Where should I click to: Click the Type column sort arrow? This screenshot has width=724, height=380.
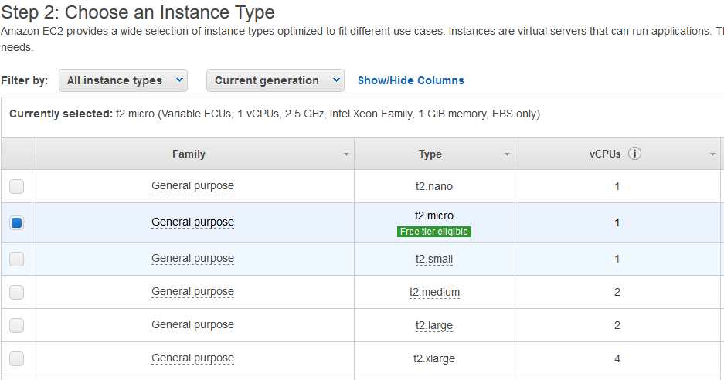(x=507, y=154)
